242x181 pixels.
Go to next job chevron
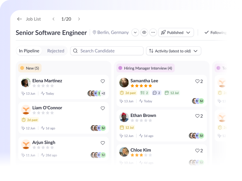tap(79, 19)
